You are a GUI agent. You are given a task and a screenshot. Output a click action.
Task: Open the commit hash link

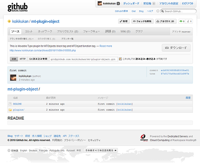(x=175, y=70)
